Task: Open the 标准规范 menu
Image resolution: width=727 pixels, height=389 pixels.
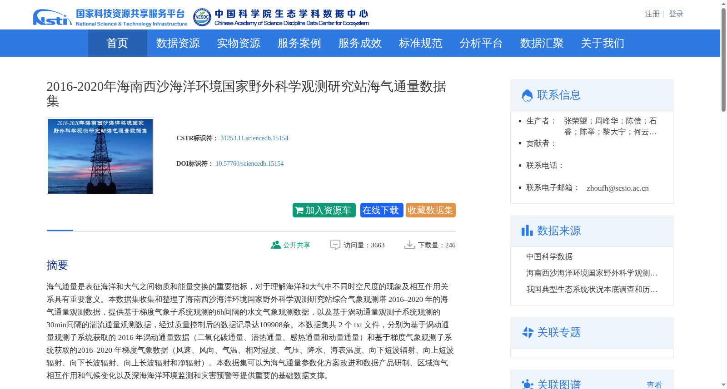Action: (x=421, y=43)
